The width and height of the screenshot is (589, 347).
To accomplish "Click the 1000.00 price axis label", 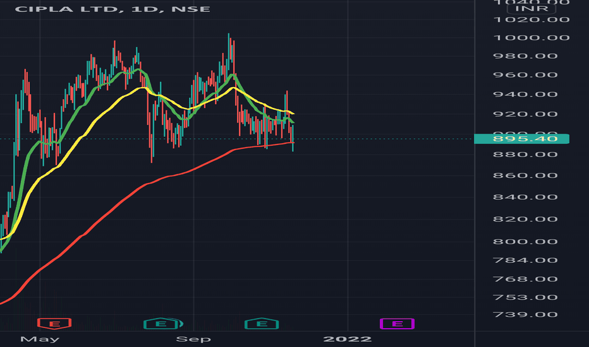I will click(x=531, y=37).
